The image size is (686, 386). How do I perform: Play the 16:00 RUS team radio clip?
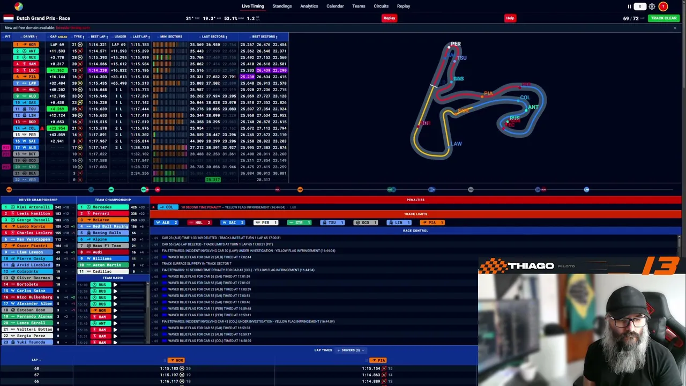115,285
